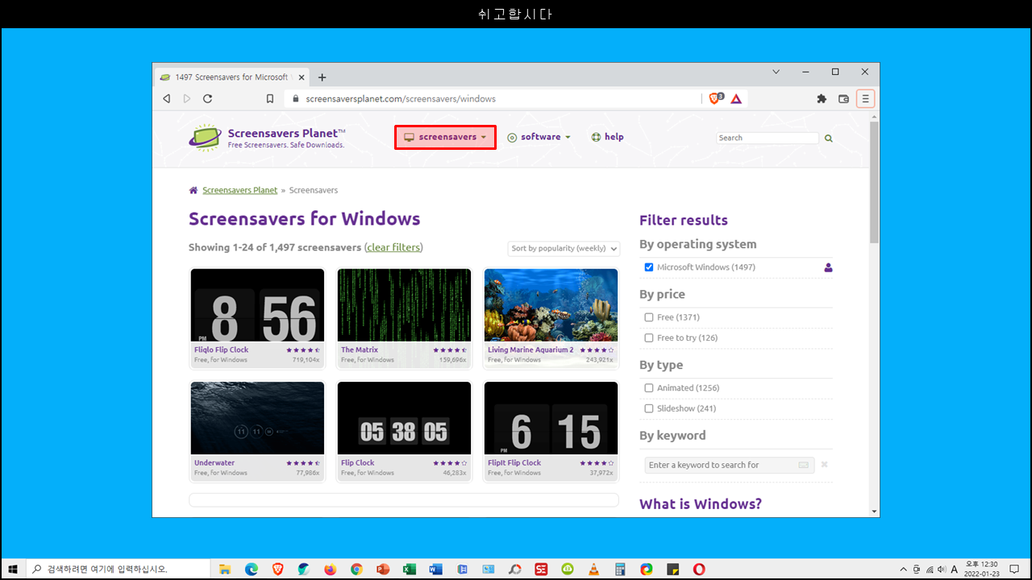This screenshot has width=1032, height=580.
Task: Launch Brave browser from taskbar
Action: (277, 569)
